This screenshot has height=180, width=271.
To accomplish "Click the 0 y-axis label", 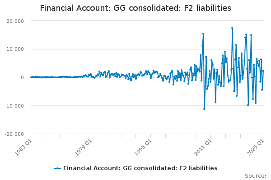I will [22, 77].
